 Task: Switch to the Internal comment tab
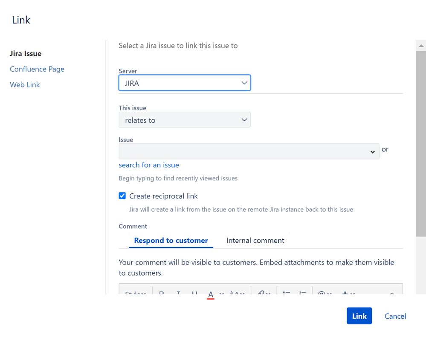tap(255, 241)
